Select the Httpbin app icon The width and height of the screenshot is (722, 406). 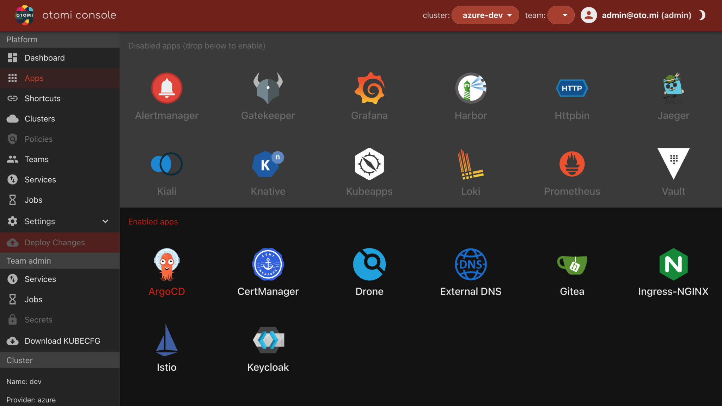572,88
